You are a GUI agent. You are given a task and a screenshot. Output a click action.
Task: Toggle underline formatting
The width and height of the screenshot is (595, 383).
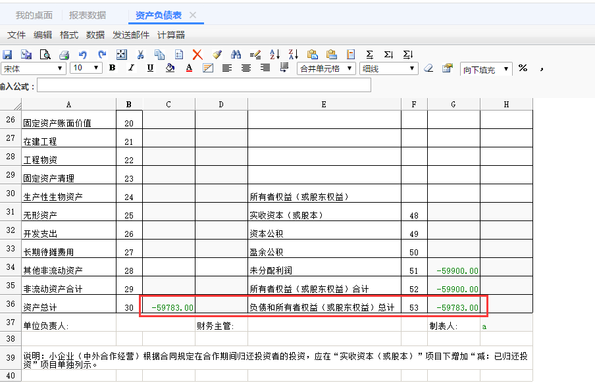pos(150,68)
